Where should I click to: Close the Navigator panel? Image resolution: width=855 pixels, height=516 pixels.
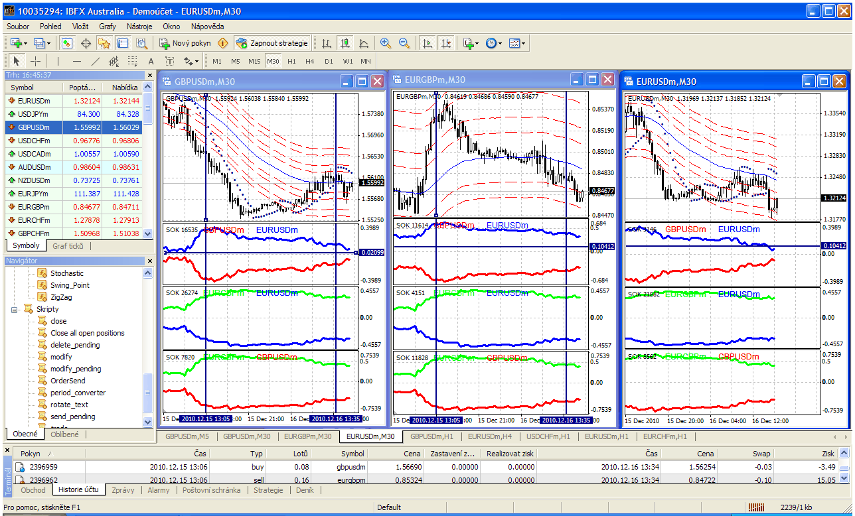coord(149,261)
